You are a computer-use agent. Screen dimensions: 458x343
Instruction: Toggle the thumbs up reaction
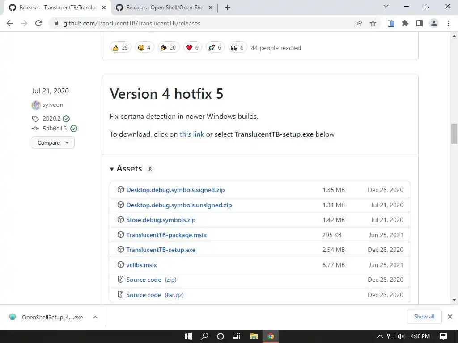tap(120, 48)
